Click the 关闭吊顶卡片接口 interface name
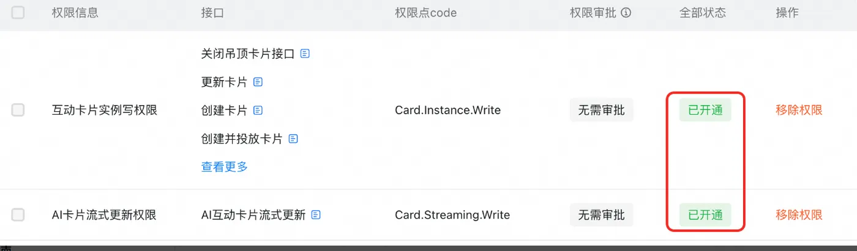The image size is (857, 251). (248, 54)
